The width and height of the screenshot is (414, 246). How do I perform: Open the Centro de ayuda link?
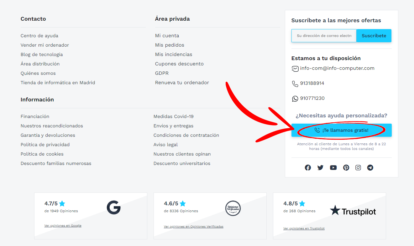(39, 36)
